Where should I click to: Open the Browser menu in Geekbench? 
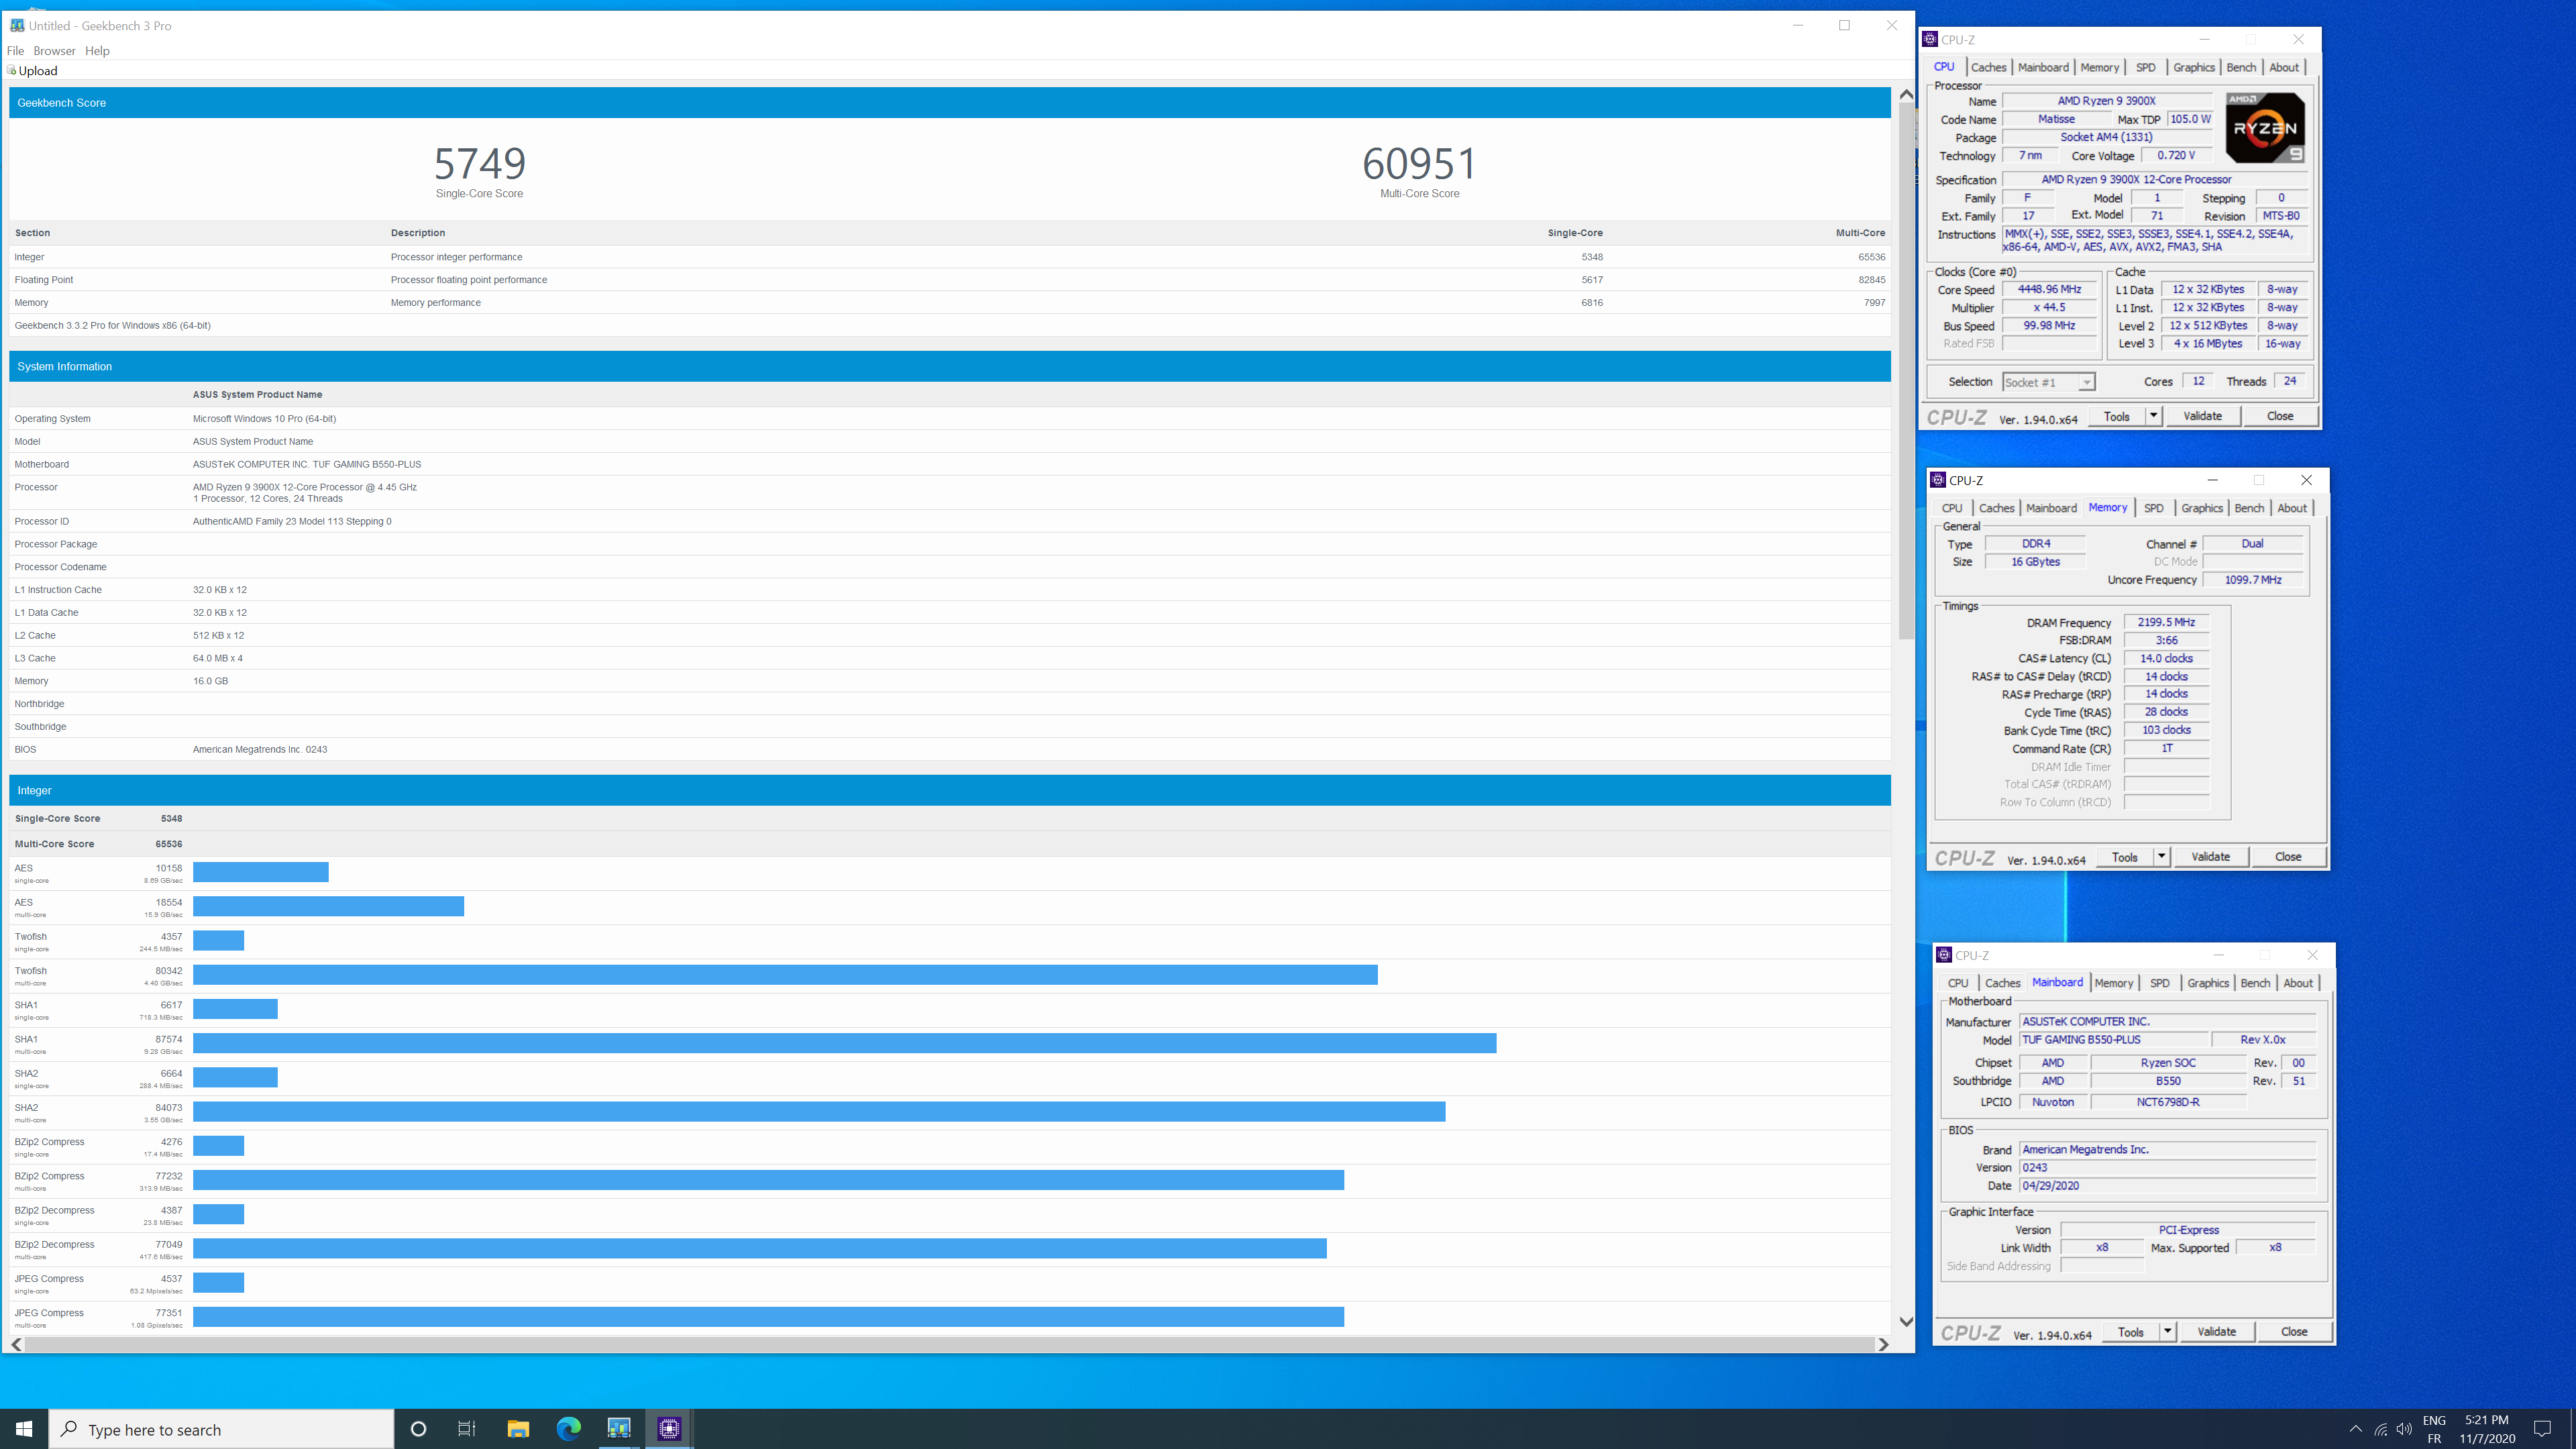click(54, 51)
